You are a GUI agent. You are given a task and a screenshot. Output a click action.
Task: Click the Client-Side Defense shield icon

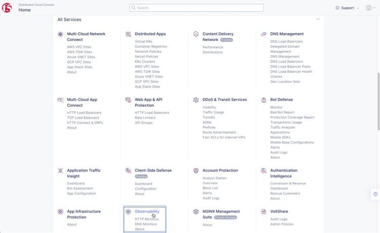click(128, 171)
